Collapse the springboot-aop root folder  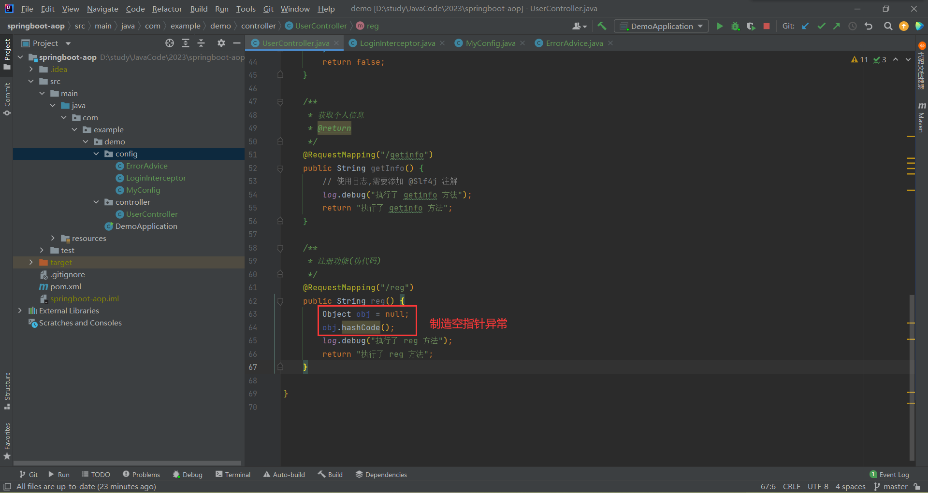[x=20, y=57]
